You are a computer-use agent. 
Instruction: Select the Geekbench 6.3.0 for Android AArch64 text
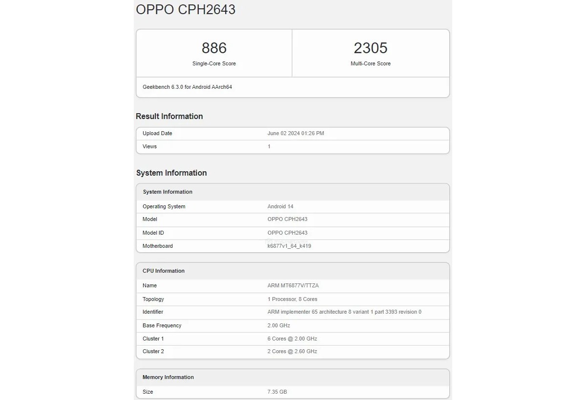(187, 87)
